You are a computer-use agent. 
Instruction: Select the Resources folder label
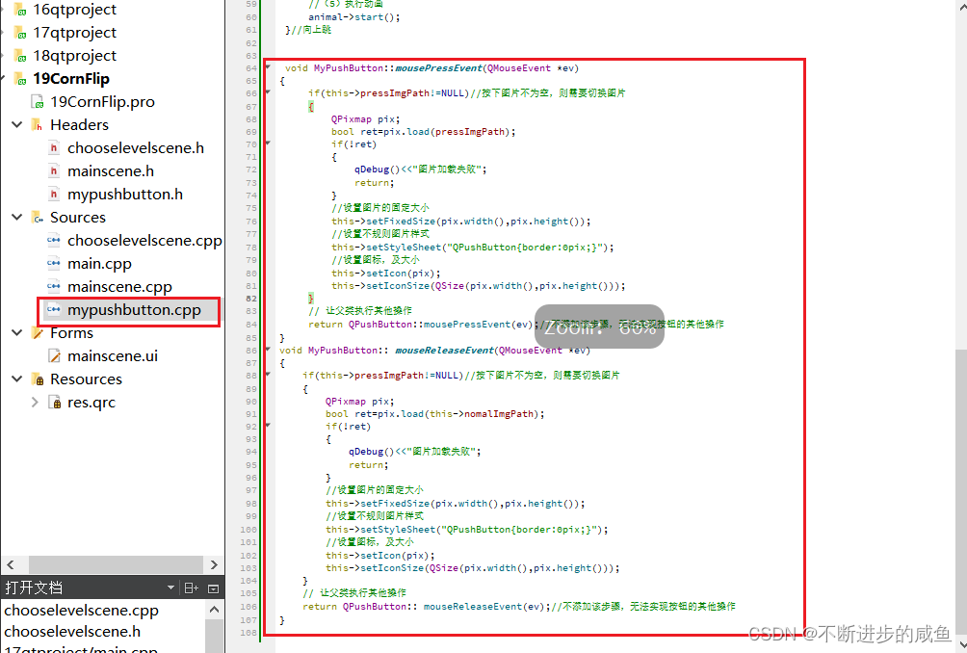[x=87, y=379]
